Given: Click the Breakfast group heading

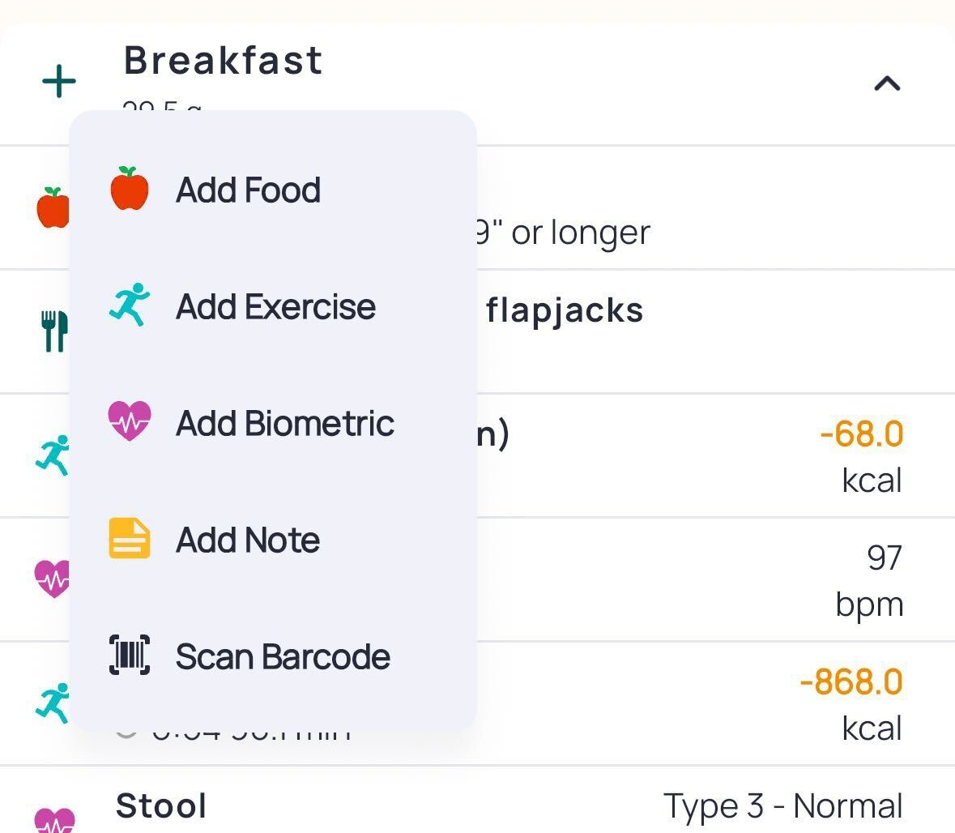Looking at the screenshot, I should [x=223, y=61].
